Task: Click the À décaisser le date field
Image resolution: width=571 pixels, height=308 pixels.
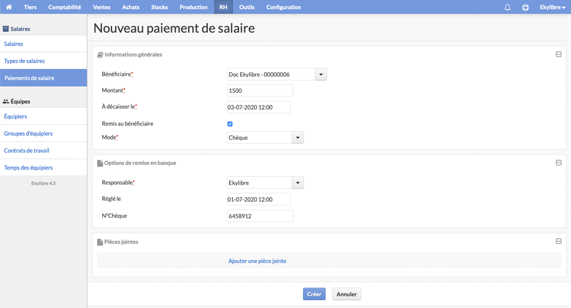Action: coord(259,107)
